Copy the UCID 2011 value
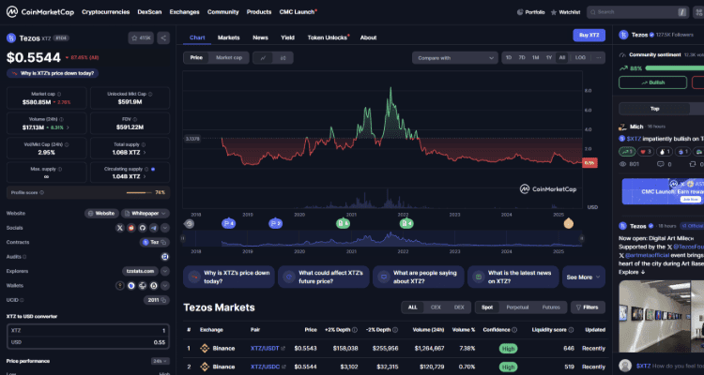 164,300
